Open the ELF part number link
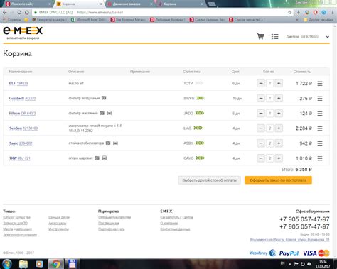 point(23,83)
